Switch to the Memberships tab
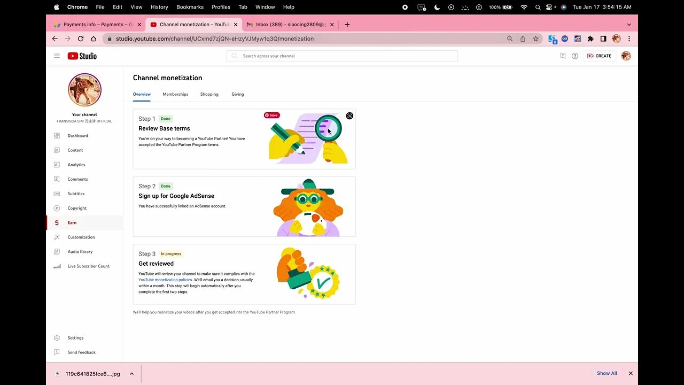The height and width of the screenshot is (385, 684). [175, 94]
